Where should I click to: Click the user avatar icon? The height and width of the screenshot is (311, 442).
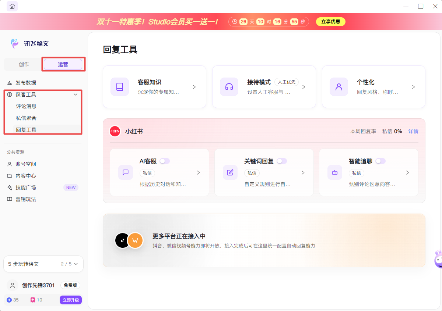(13, 285)
